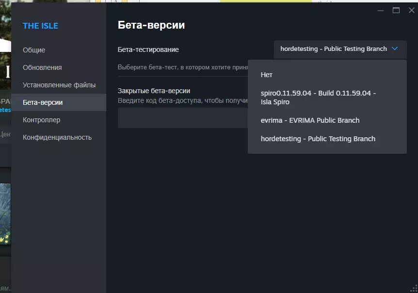Click the Бета-версии page heading
Viewport: 418px width, 293px height.
point(151,25)
